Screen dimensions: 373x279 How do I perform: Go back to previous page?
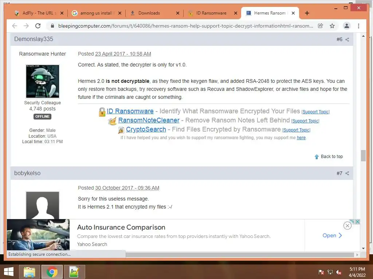[x=15, y=26]
